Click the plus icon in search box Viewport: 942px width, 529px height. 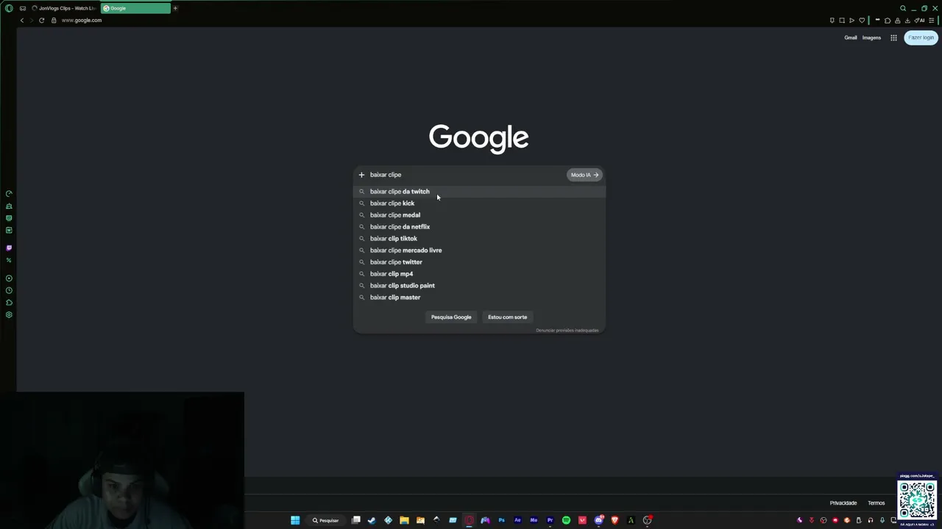pyautogui.click(x=361, y=175)
